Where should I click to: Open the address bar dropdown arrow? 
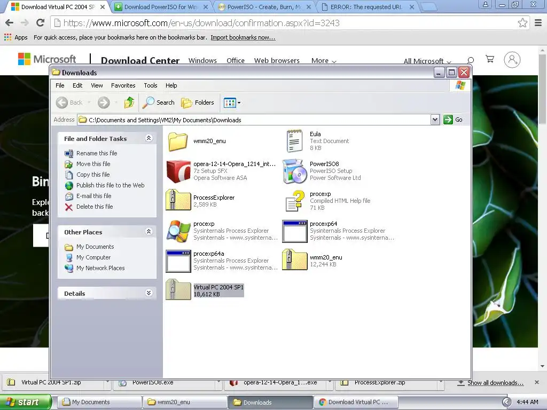[435, 120]
